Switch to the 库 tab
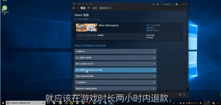Screen dimensions: 221x105 (89, 8)
